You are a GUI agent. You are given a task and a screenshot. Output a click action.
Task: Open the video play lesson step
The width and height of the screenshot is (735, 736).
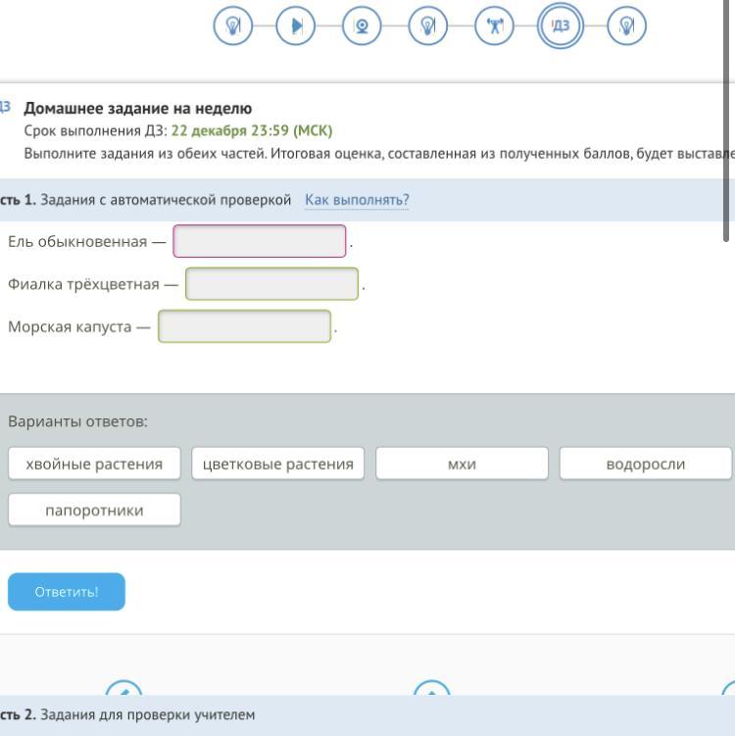(x=297, y=26)
